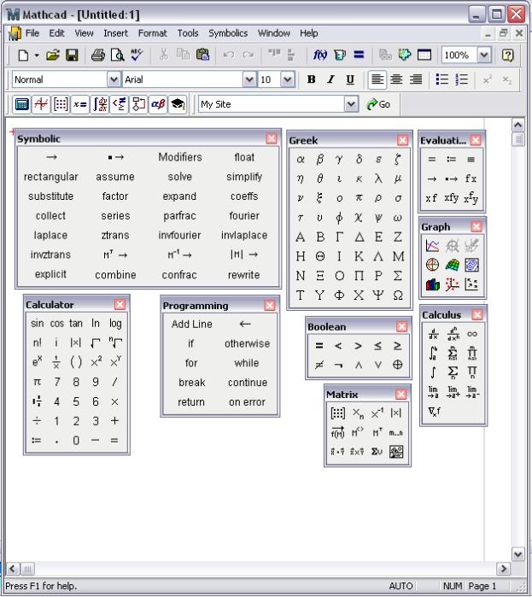Open Print Preview icon

(117, 56)
